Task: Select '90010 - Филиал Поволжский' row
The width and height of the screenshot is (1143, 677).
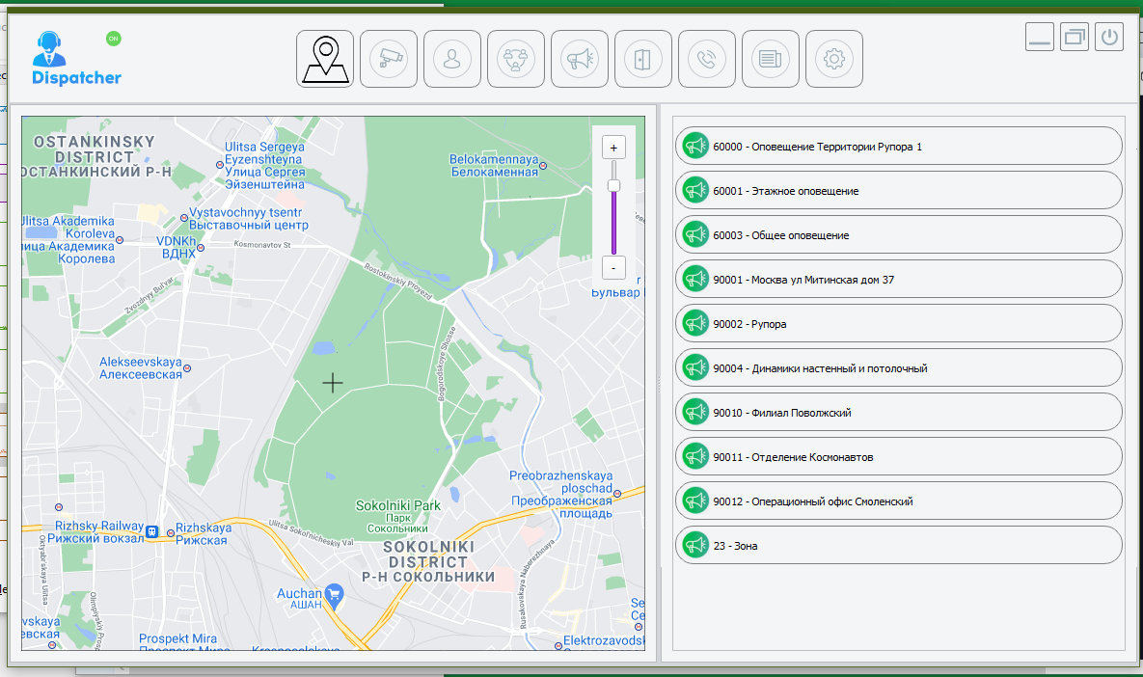Action: pyautogui.click(x=898, y=413)
